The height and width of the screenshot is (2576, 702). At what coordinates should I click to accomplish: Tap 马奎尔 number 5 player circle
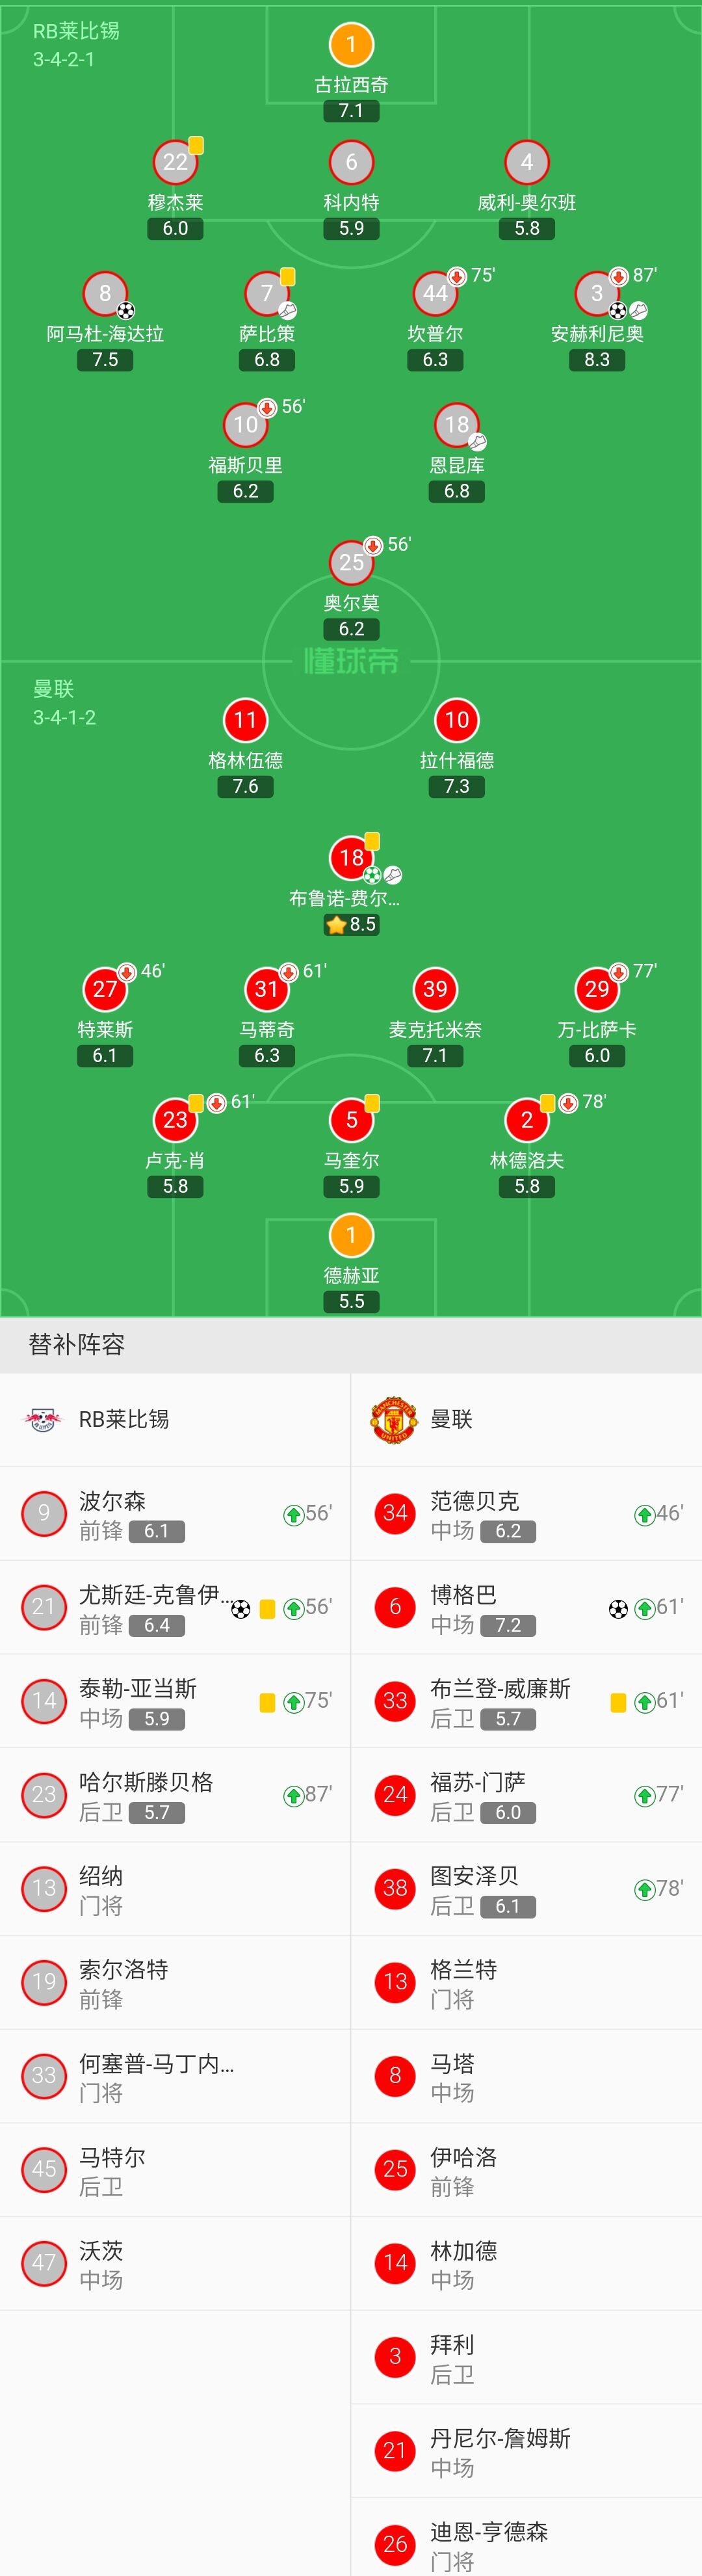[351, 1120]
